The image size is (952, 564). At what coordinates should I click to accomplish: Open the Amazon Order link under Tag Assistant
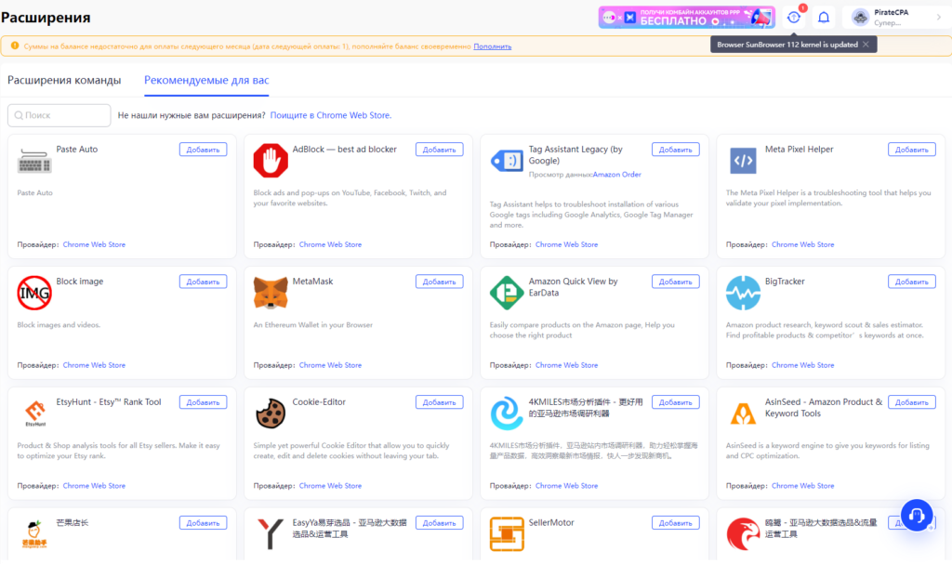point(617,175)
